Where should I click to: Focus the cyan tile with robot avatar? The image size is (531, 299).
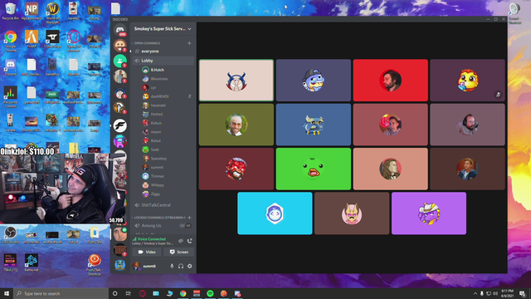coord(275,213)
